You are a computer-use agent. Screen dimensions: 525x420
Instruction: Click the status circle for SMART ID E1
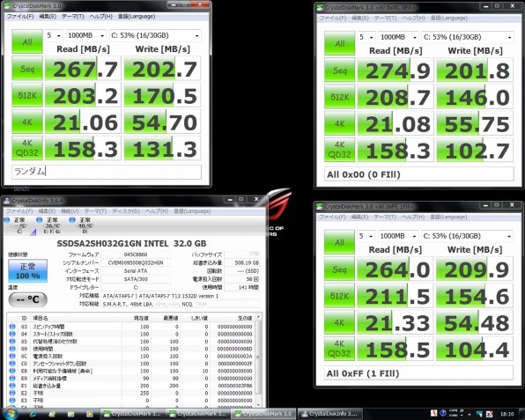pos(12,386)
